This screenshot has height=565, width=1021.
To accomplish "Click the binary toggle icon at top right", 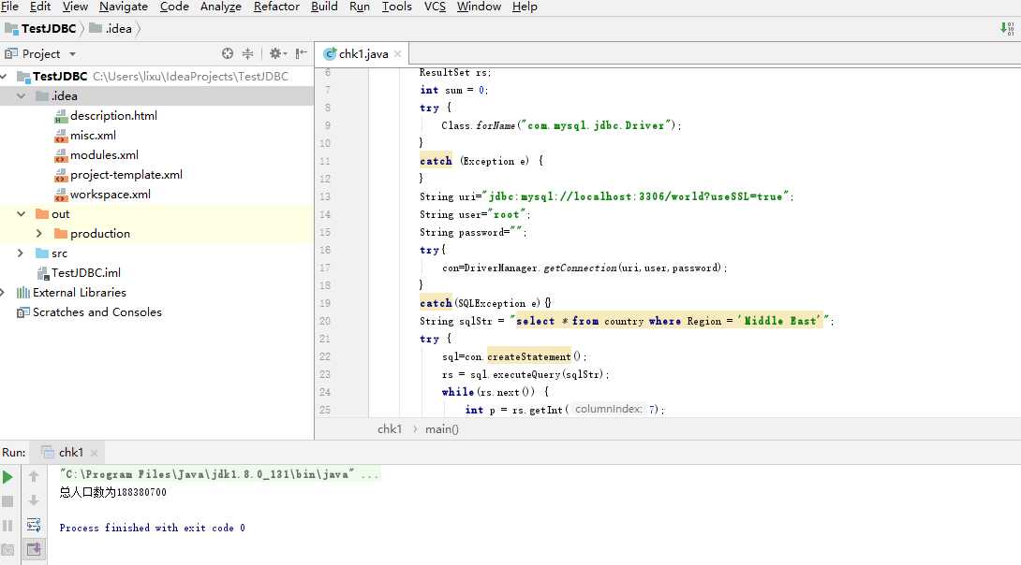I will (1007, 29).
